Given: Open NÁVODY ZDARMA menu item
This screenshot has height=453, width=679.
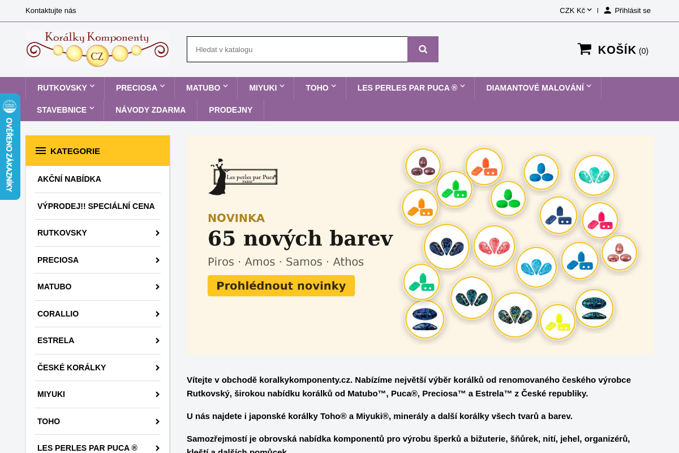Looking at the screenshot, I should 151,110.
